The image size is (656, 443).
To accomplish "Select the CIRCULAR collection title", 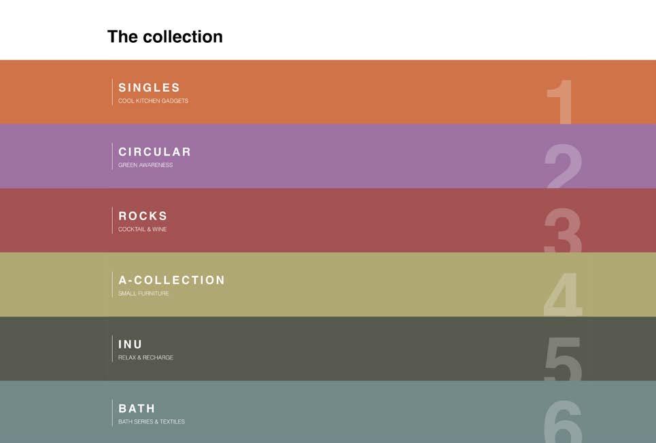I will [x=155, y=152].
